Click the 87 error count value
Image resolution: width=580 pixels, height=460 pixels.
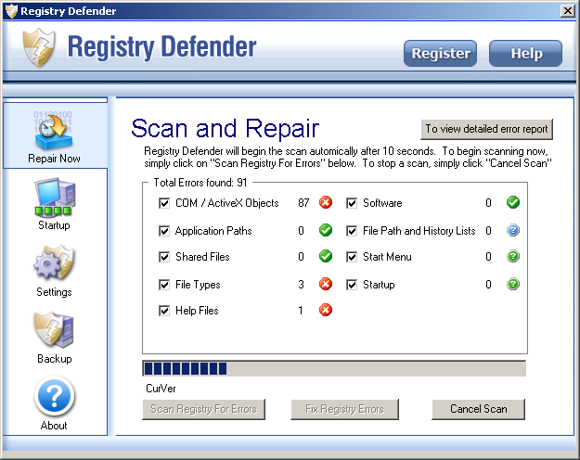(303, 203)
